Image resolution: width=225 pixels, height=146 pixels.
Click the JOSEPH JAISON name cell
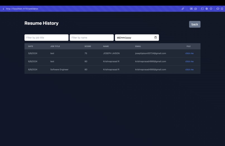click(x=111, y=53)
